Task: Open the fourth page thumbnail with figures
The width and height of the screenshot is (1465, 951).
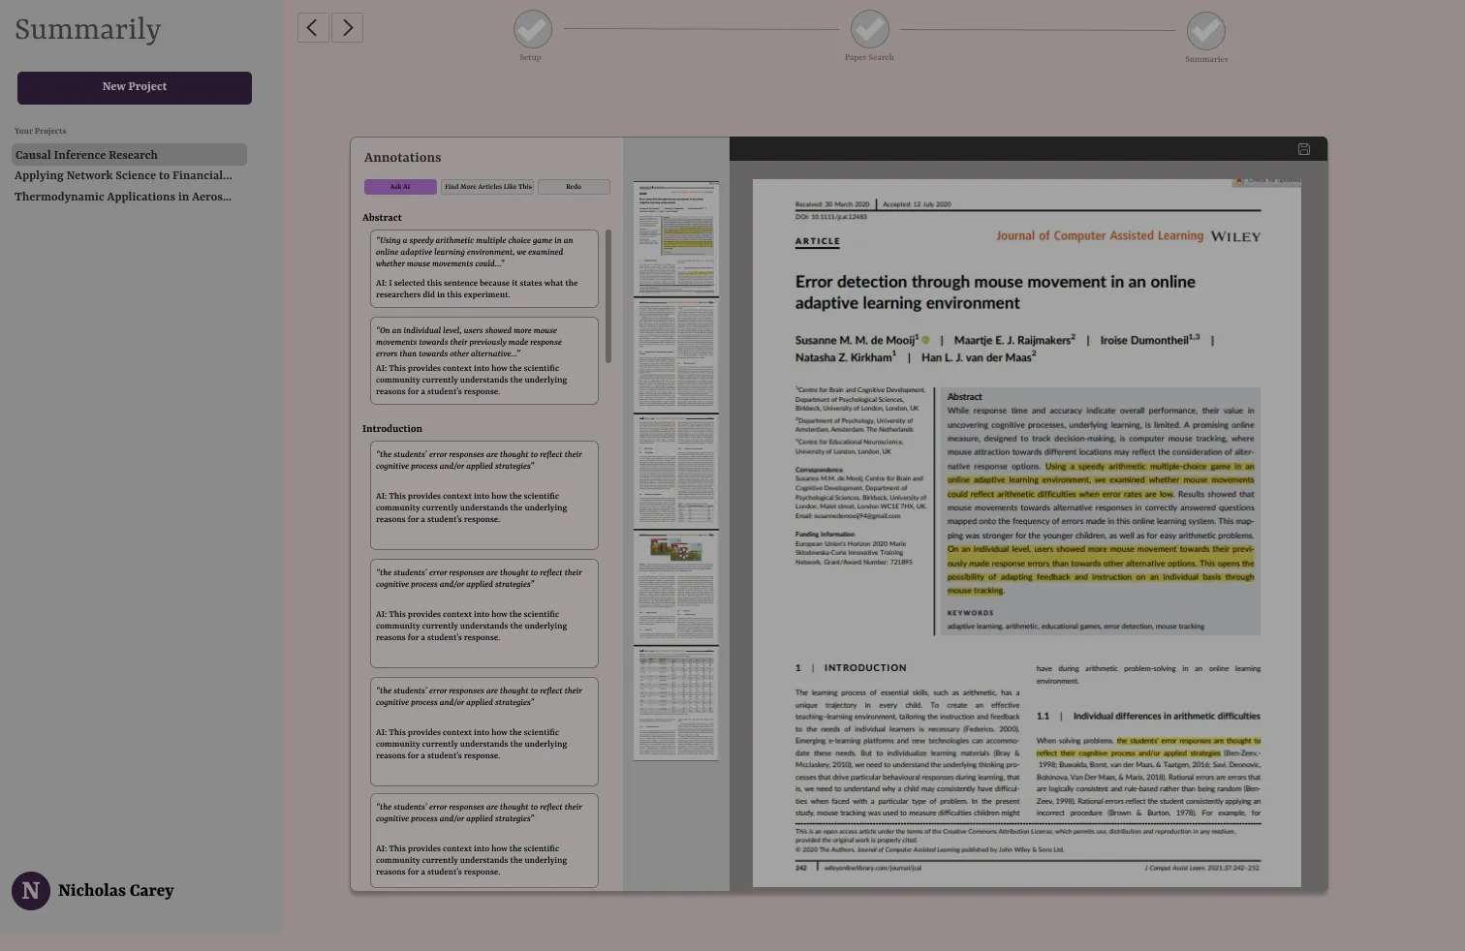Action: (x=675, y=587)
